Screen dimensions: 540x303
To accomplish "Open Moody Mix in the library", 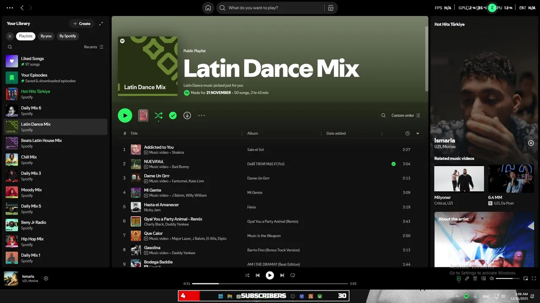I will tap(55, 193).
